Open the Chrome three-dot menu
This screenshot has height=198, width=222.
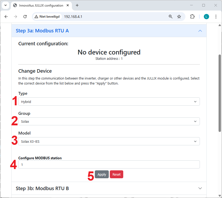(216, 17)
